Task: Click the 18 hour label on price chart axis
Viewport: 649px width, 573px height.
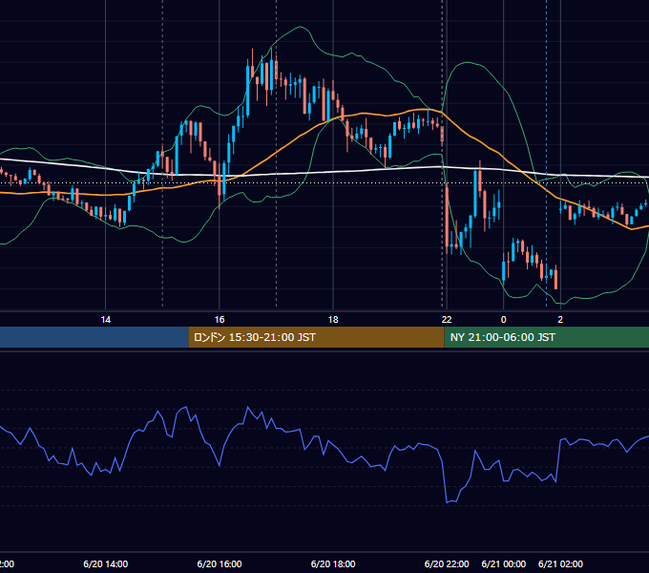Action: click(333, 320)
